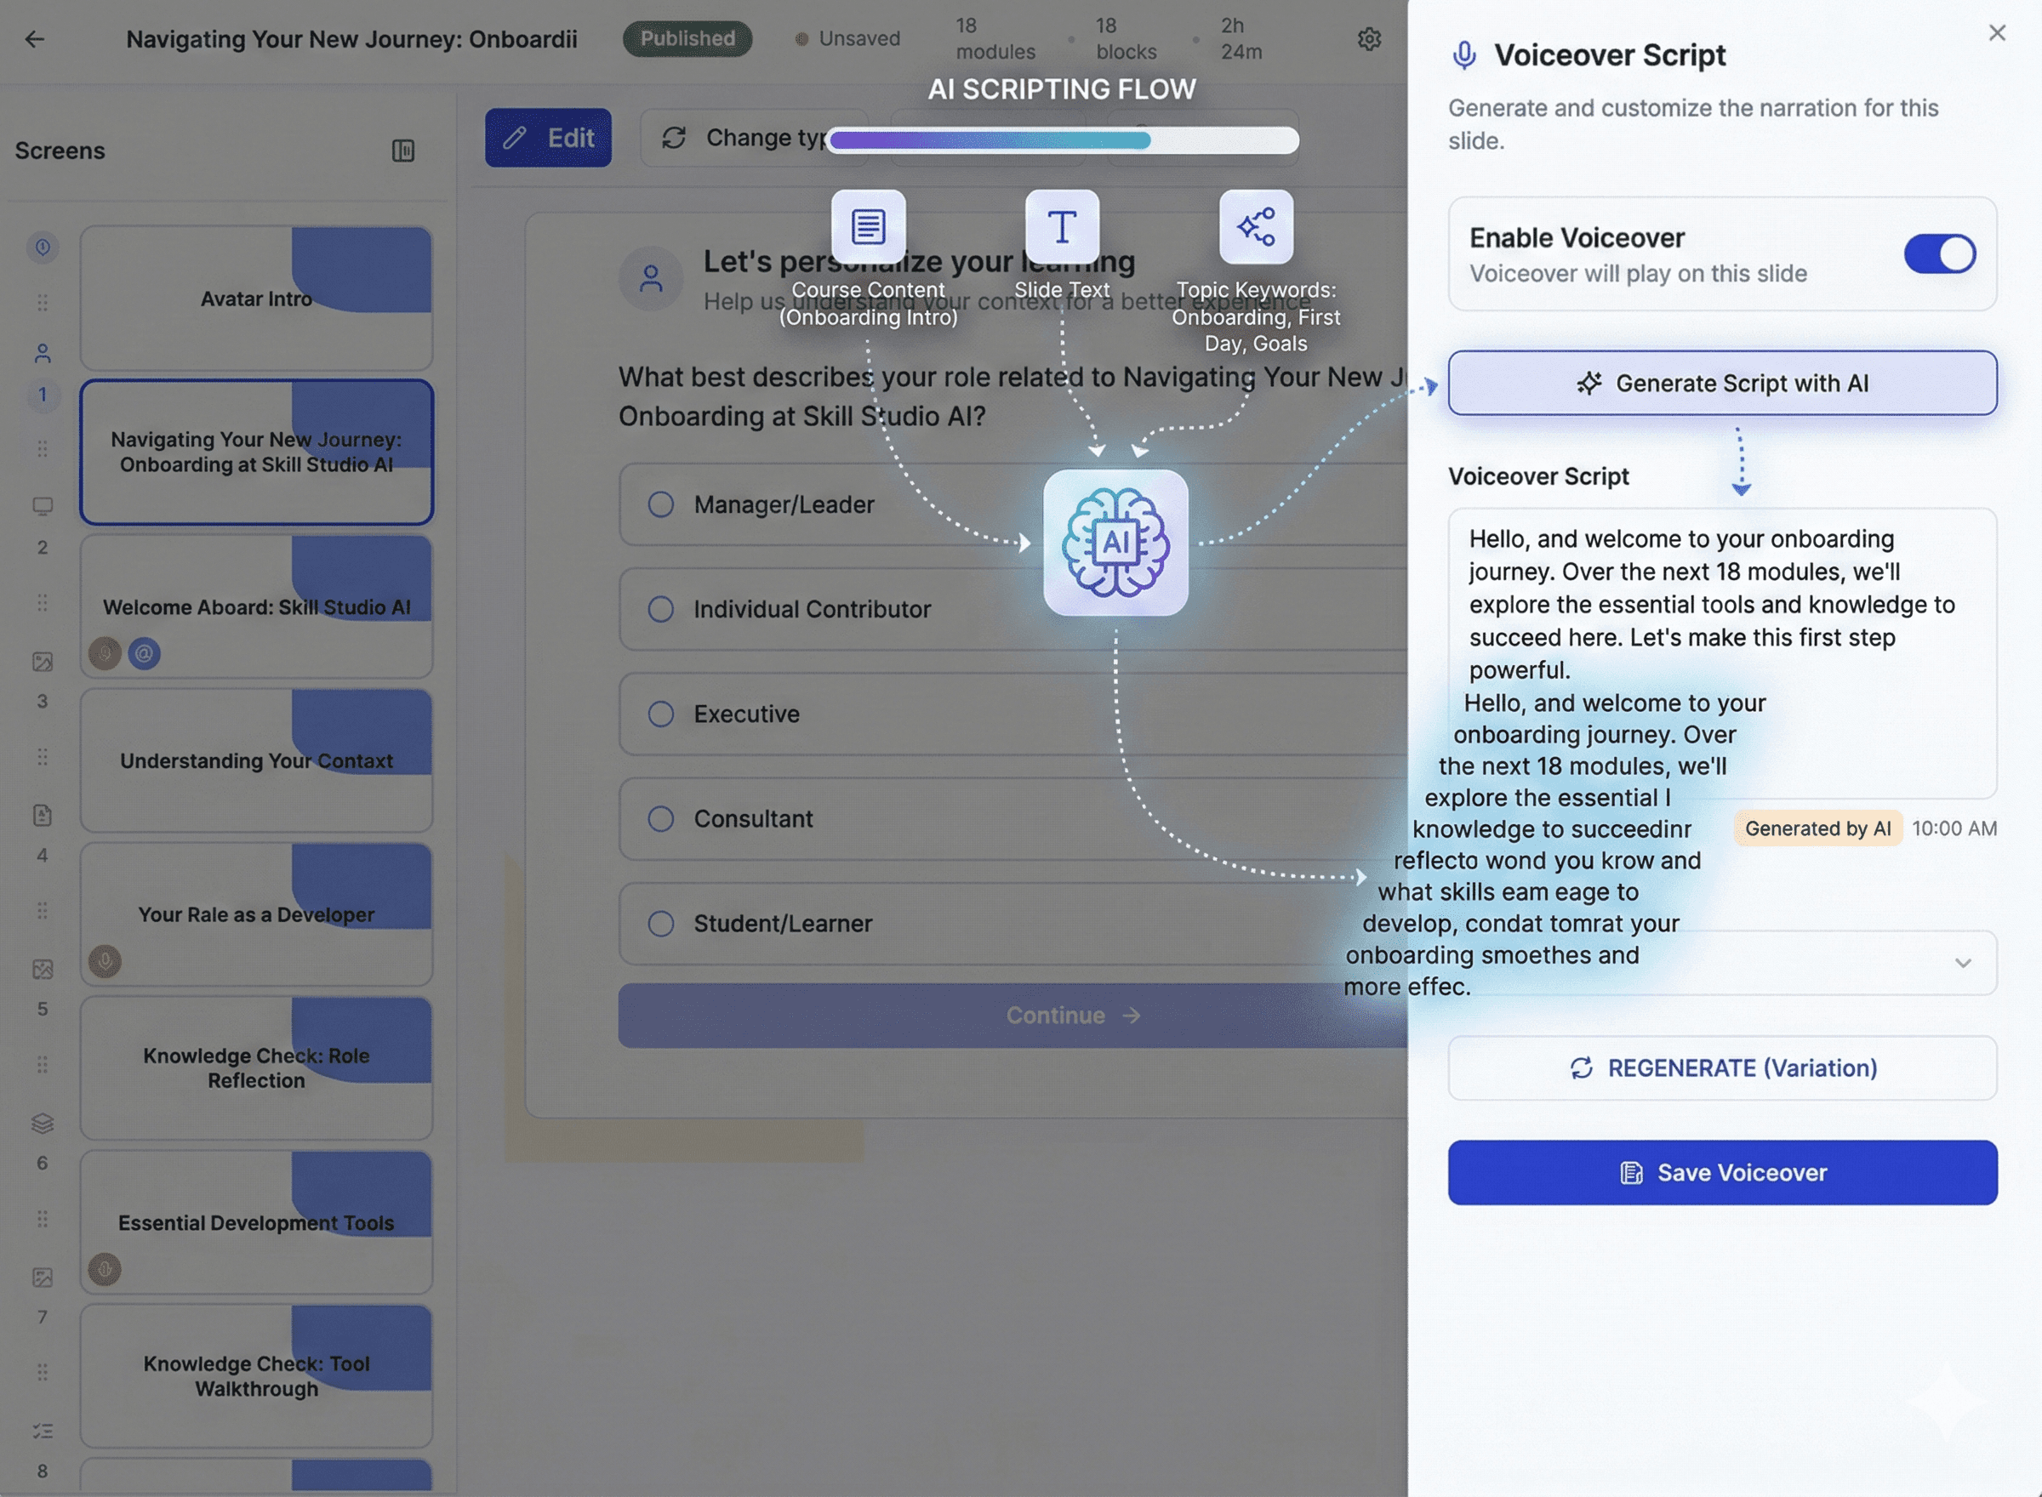Click the Continue button
This screenshot has height=1497, width=2042.
coord(1012,1016)
